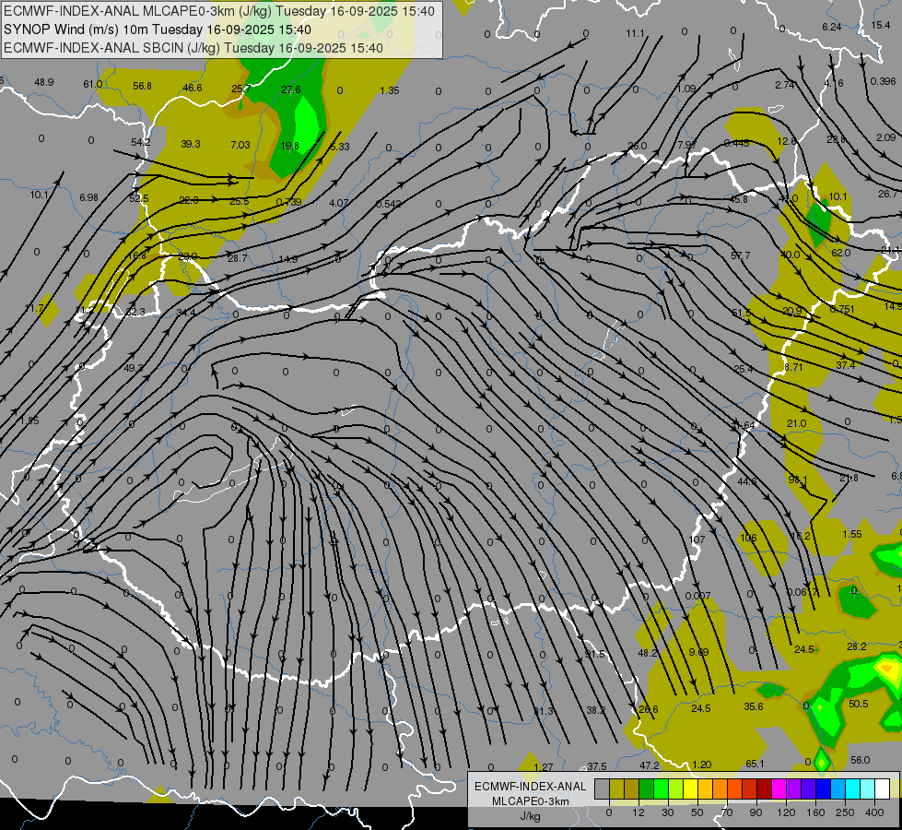Click the legend tick label 400

coord(874,812)
